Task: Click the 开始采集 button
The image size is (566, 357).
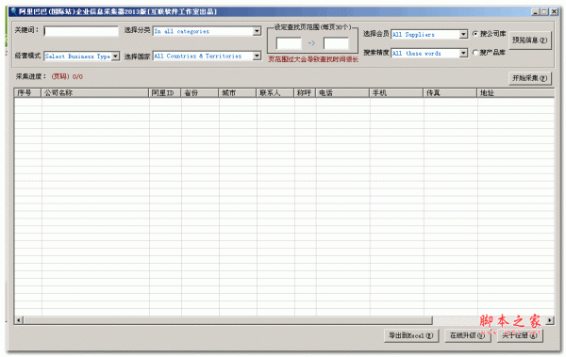Action: 530,78
